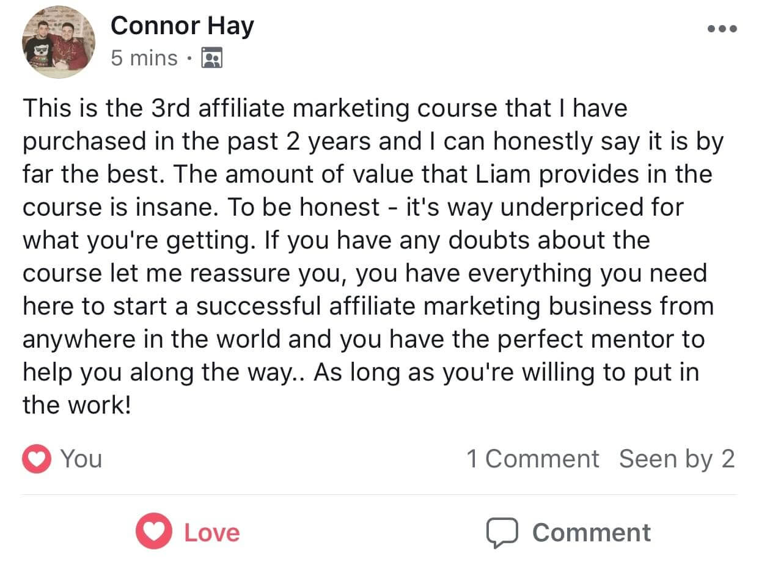Click the small heart reaction beside "You"
The height and width of the screenshot is (567, 759).
tap(37, 459)
